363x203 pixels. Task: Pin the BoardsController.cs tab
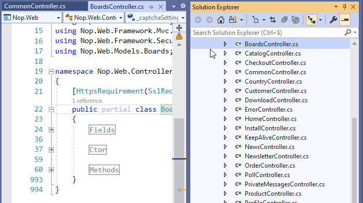pyautogui.click(x=151, y=7)
